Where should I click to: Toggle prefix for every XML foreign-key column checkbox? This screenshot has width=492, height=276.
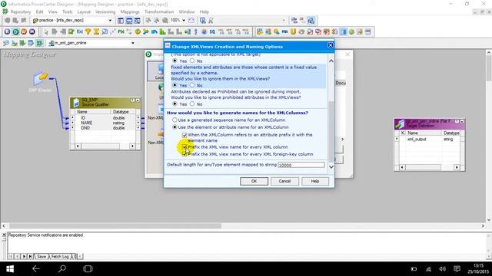click(184, 154)
